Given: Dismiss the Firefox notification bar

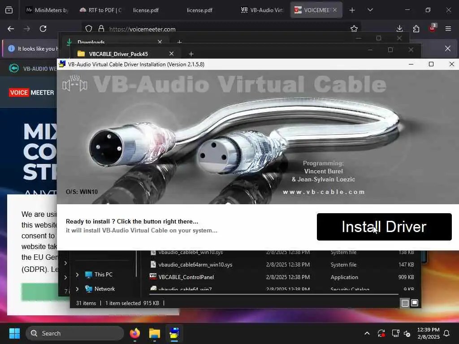Looking at the screenshot, I should coord(448,48).
